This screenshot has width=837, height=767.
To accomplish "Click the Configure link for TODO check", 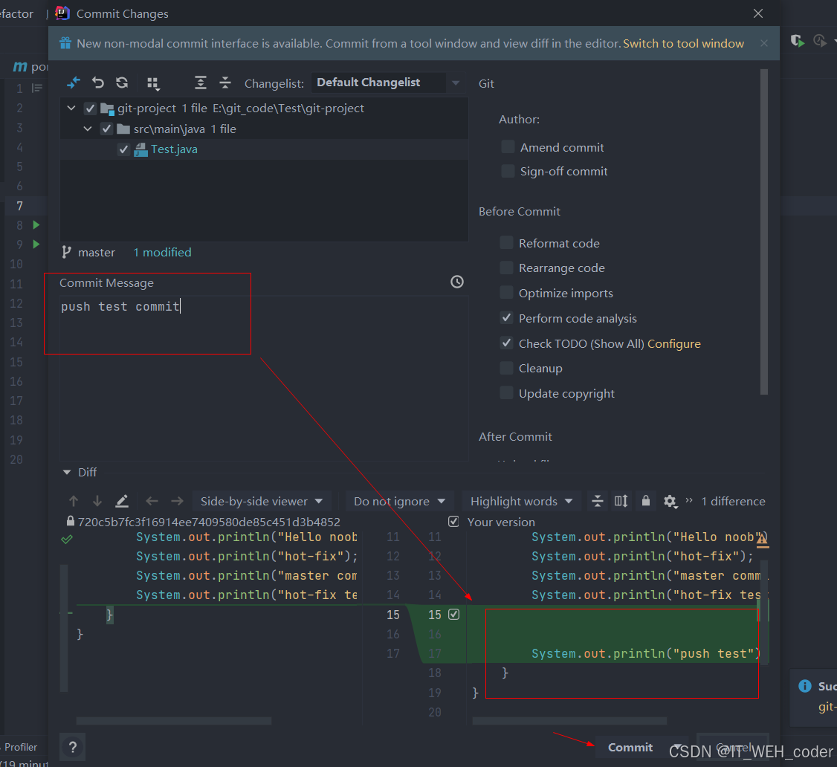I will tap(673, 343).
